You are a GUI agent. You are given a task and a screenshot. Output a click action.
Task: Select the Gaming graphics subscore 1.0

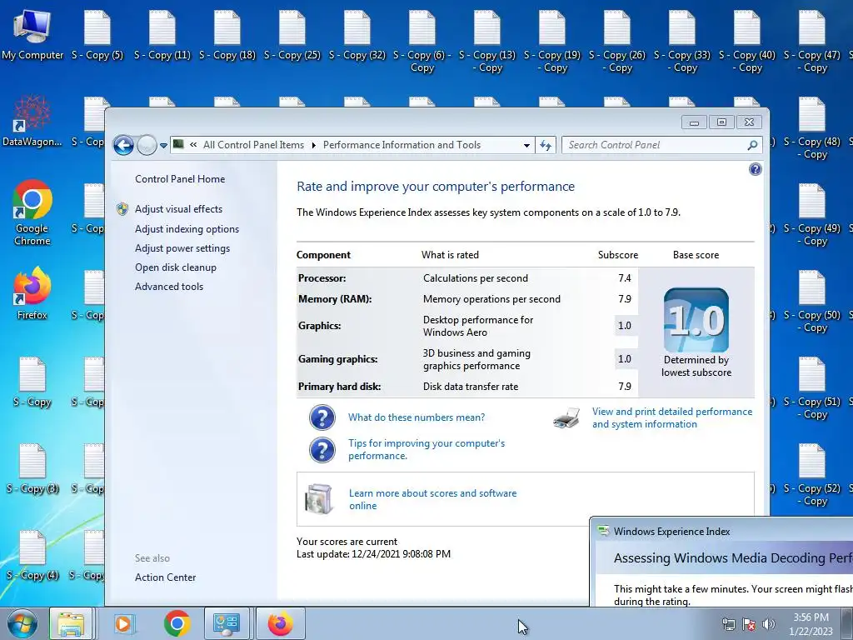click(x=625, y=358)
